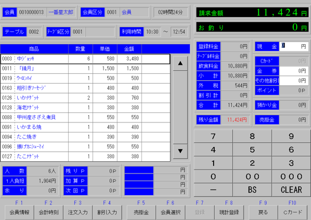Open 会員情報 with F1 button
The height and width of the screenshot is (220, 311).
pos(19,212)
